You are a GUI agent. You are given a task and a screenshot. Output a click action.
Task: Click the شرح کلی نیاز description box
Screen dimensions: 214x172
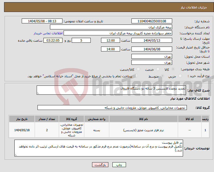point(111,90)
